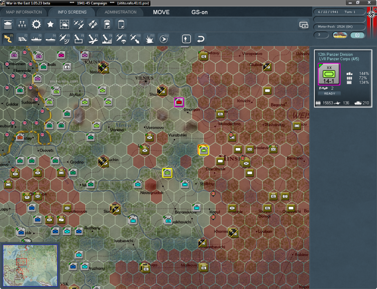Select F7 bomb airfield mode

(x=93, y=39)
